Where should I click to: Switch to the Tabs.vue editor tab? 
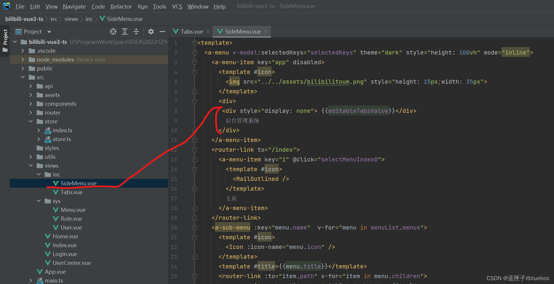(191, 32)
